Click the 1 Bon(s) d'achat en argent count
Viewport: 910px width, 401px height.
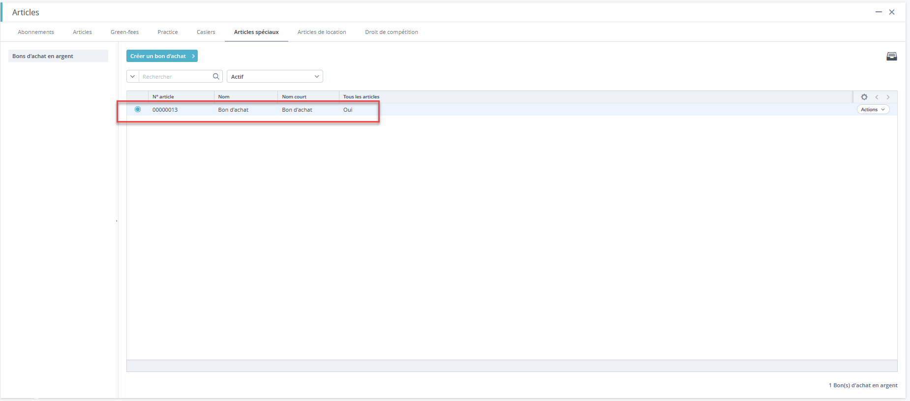[863, 385]
